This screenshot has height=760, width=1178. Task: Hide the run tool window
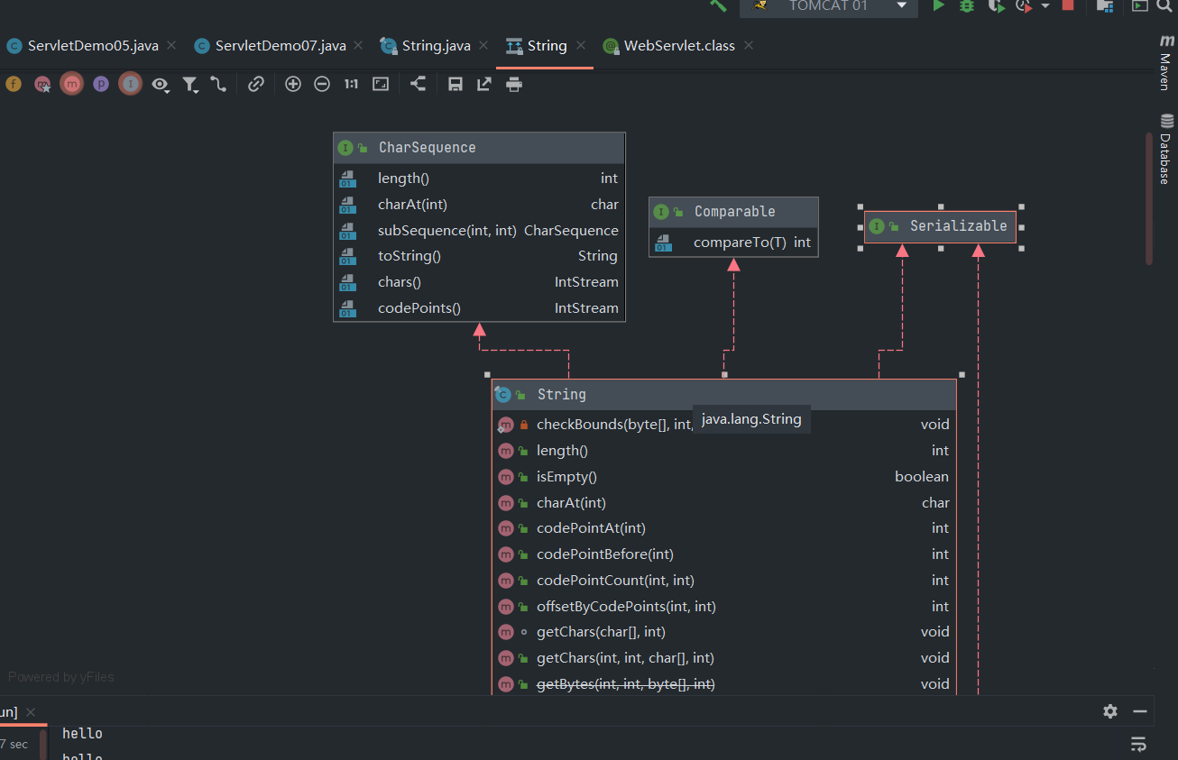coord(1140,711)
